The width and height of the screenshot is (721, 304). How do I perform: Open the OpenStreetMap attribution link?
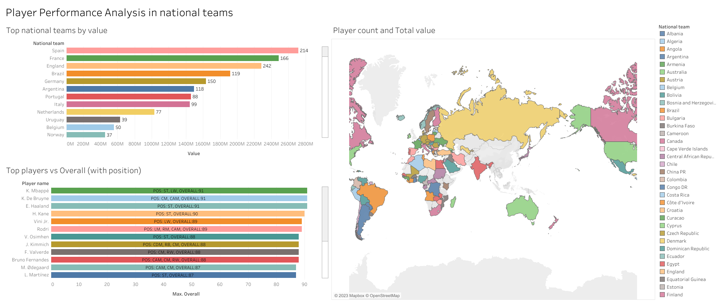coord(385,296)
